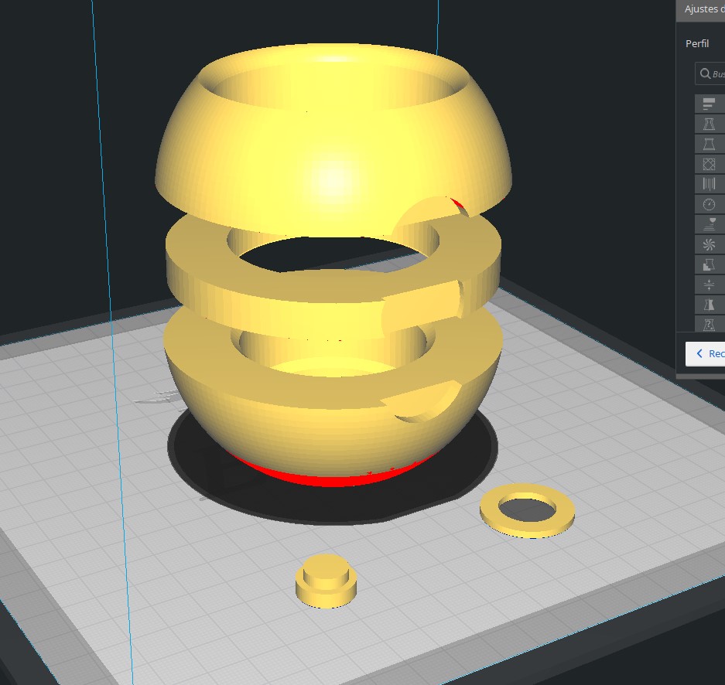Click the Top/Bottom settings icon
Image resolution: width=725 pixels, height=685 pixels.
pyautogui.click(x=709, y=143)
